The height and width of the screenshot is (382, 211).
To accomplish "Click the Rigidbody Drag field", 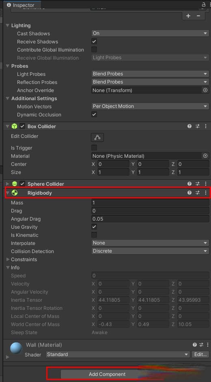I will 150,211.
